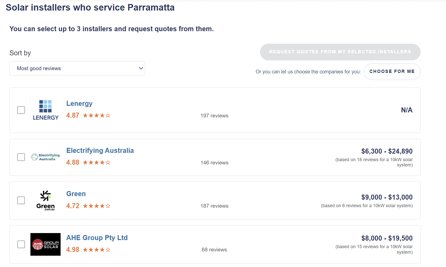Click the $9,000 - $13,000 price range
The width and height of the screenshot is (446, 267).
[387, 197]
